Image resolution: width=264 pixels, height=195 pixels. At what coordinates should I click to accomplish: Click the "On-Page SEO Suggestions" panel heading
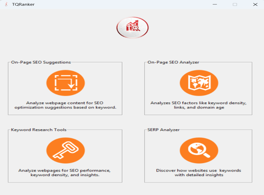(41, 62)
